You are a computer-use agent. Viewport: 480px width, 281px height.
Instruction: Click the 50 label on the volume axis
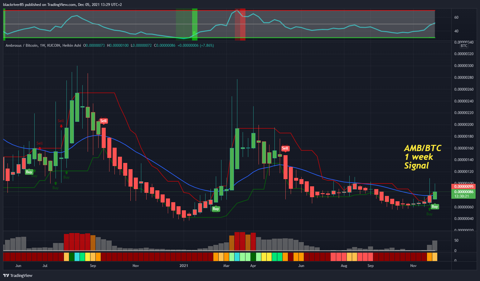pyautogui.click(x=456, y=241)
